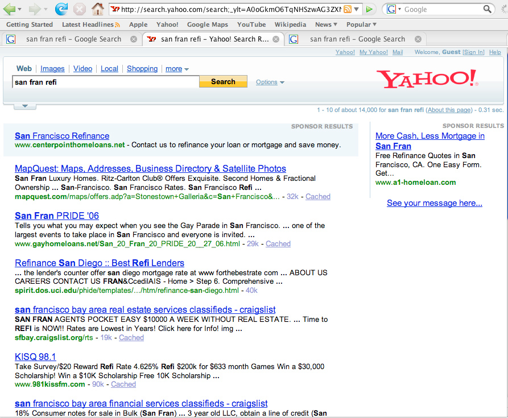Viewport: 508px width, 418px height.
Task: Click the Latest Headlines feed icon
Action: 117,24
